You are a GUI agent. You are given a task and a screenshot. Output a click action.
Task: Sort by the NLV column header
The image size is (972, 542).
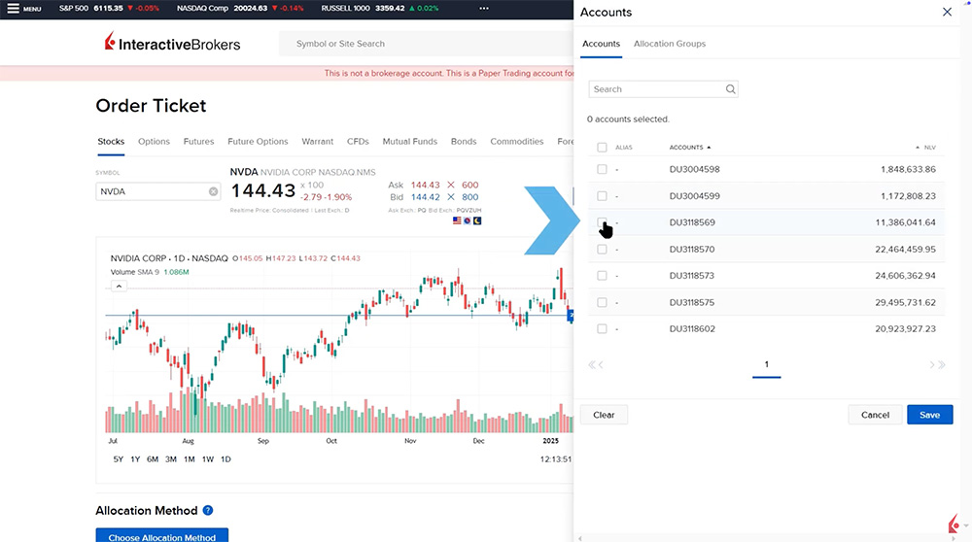click(926, 148)
